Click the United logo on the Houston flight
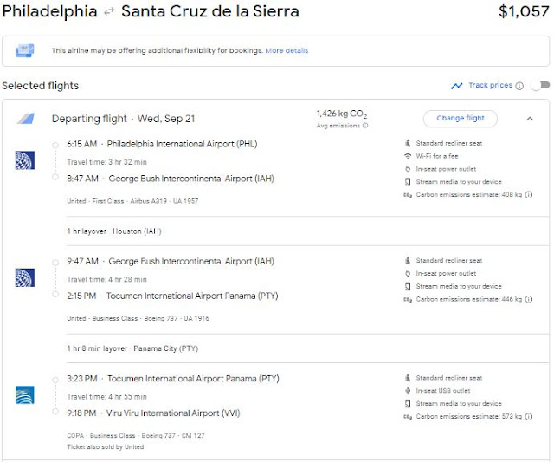This screenshot has height=462, width=554. [x=24, y=277]
